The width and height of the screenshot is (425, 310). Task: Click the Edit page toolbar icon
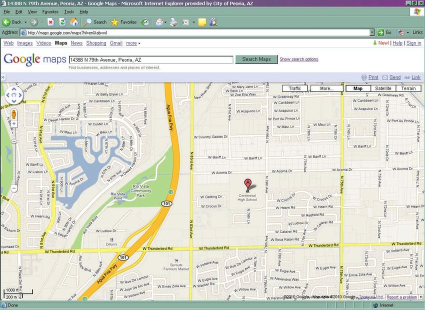pos(185,22)
